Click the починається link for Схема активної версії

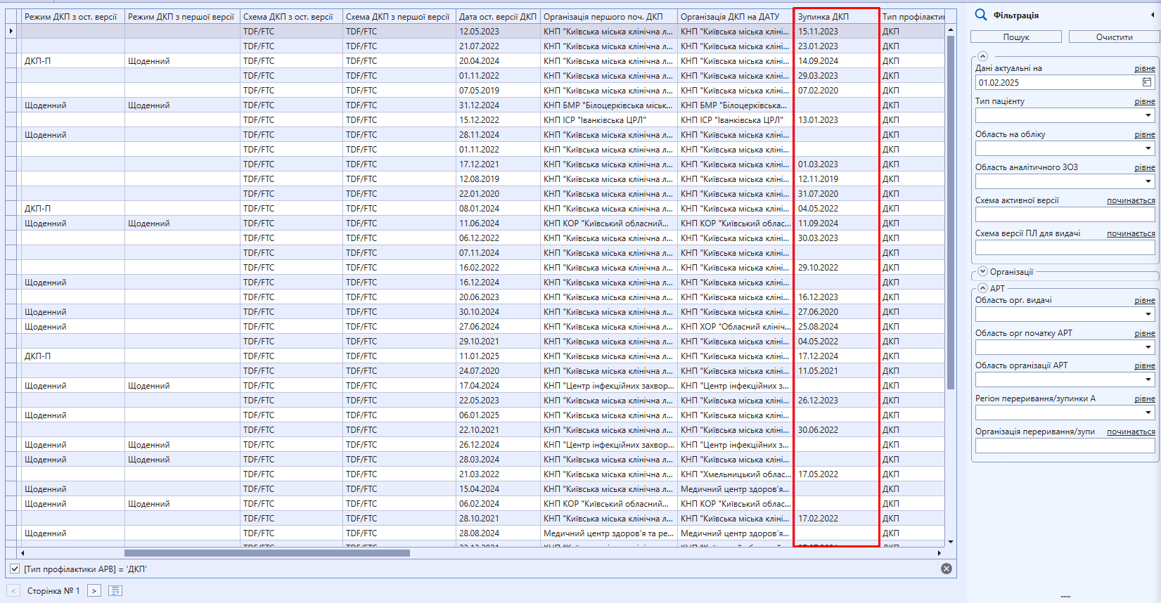(1131, 200)
